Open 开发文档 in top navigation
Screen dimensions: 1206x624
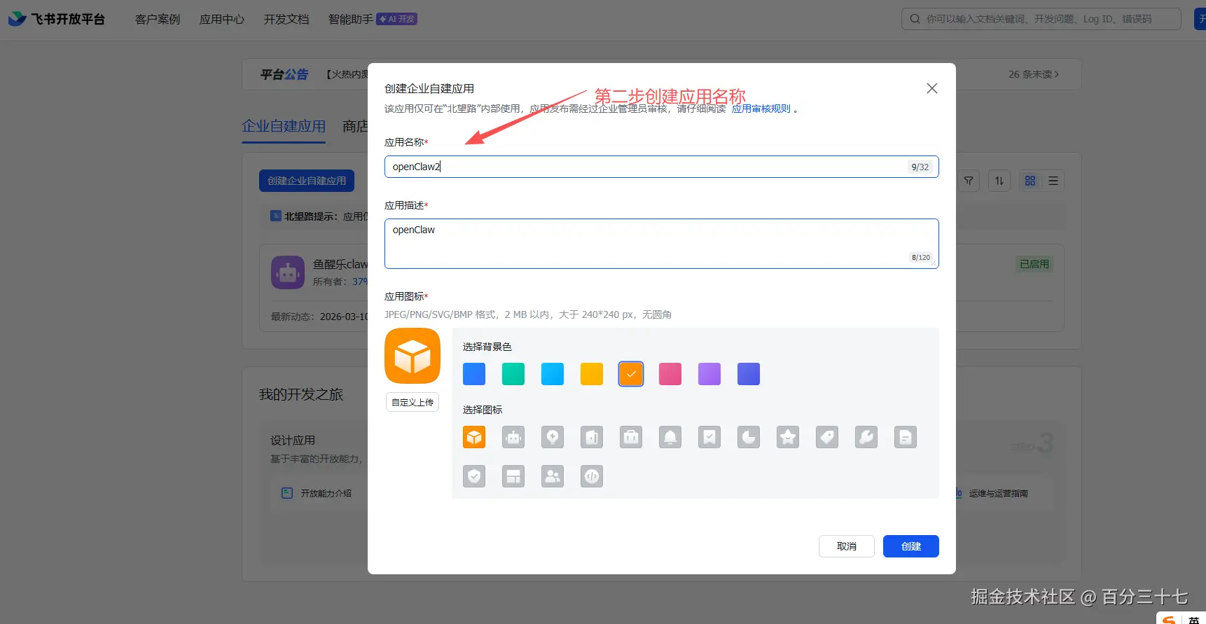(x=286, y=19)
